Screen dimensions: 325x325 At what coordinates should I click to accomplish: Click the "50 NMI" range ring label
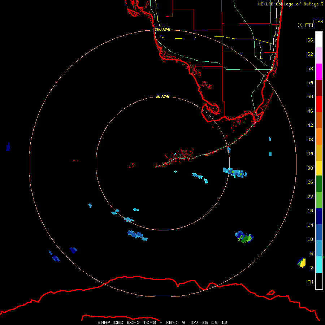162,96
